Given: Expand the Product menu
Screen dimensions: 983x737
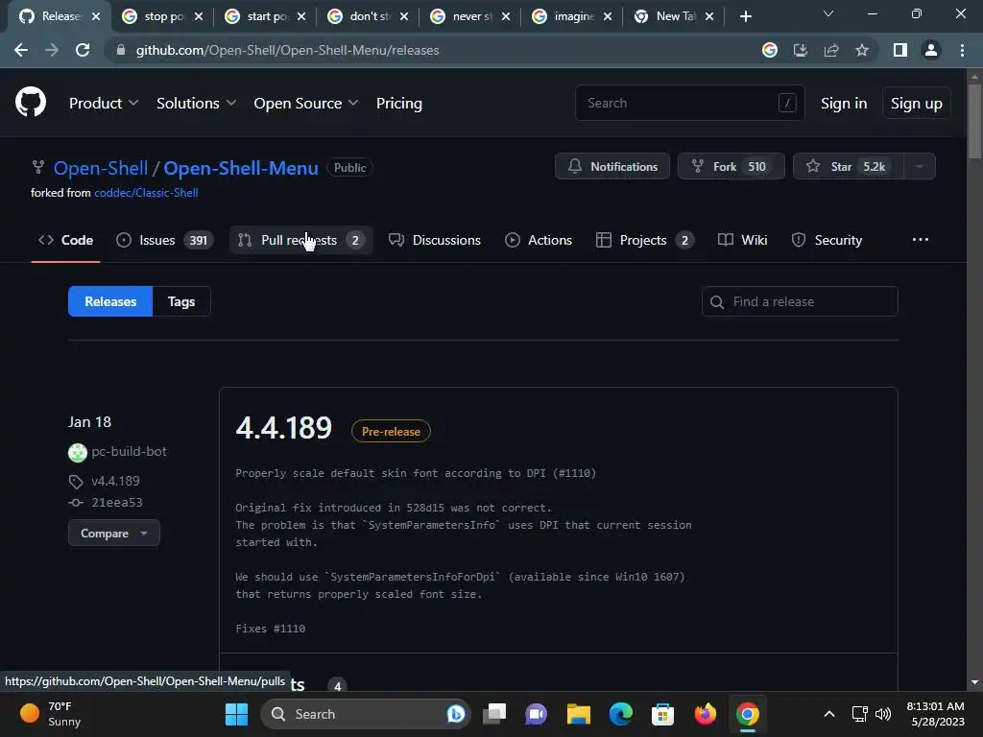Looking at the screenshot, I should click(x=104, y=103).
